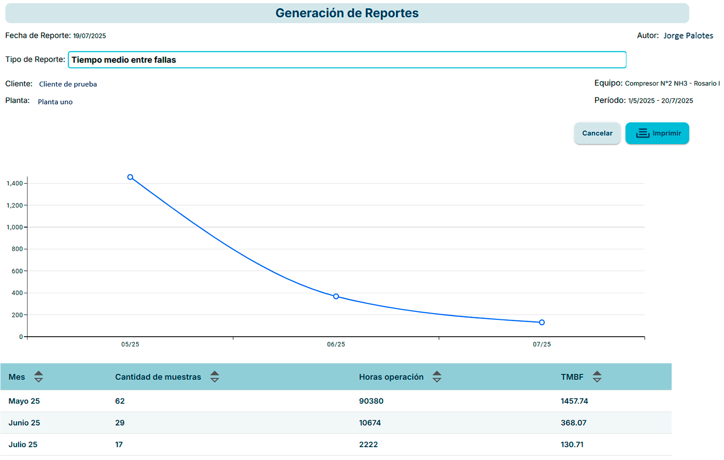Click the Compresor N°2 NH3 equipment value
The image size is (724, 460).
(672, 83)
